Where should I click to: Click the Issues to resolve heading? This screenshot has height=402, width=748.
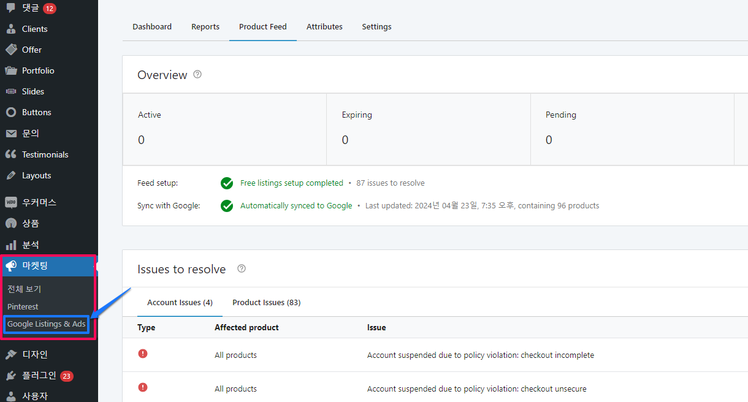click(181, 269)
